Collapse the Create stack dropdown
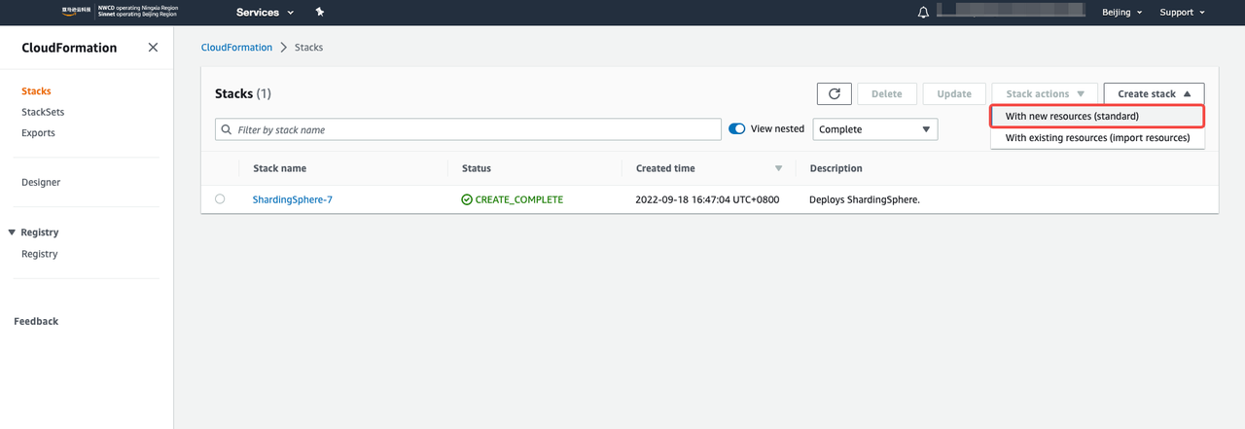This screenshot has width=1245, height=429. click(1154, 93)
